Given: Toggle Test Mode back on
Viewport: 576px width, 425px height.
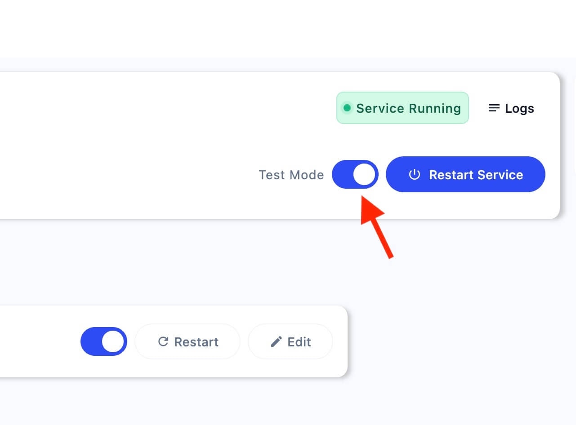Looking at the screenshot, I should point(355,174).
